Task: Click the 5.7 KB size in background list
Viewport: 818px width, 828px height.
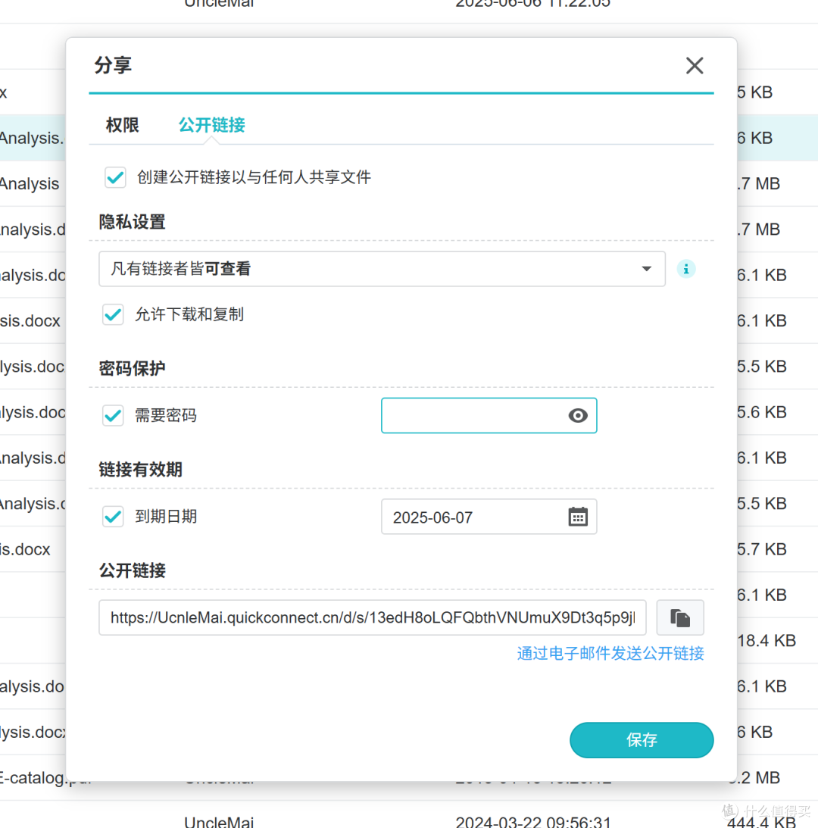Action: [761, 549]
